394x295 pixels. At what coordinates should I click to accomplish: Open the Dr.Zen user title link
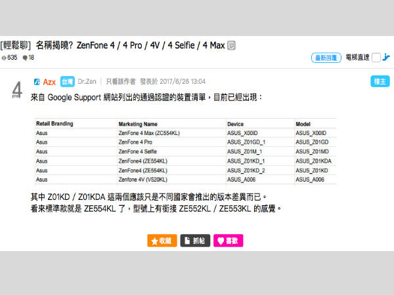click(x=87, y=82)
